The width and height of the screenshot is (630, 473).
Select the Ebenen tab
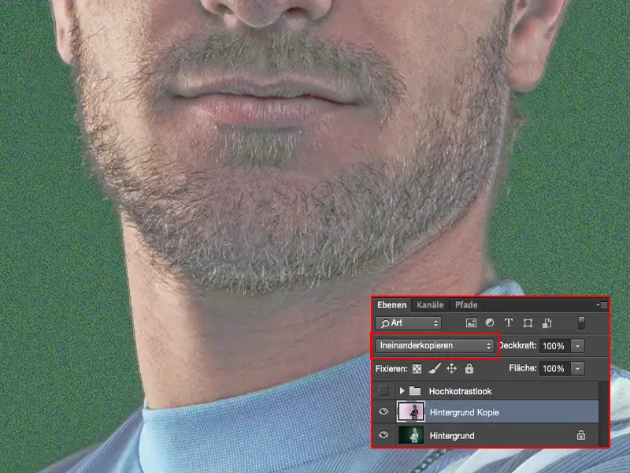click(391, 304)
